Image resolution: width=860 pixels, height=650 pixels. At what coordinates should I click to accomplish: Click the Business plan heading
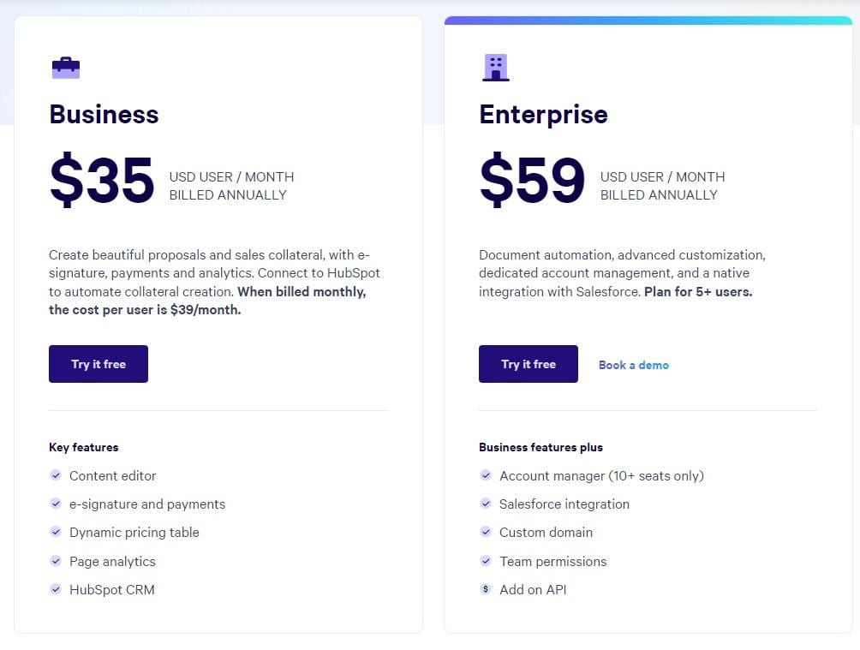click(104, 115)
